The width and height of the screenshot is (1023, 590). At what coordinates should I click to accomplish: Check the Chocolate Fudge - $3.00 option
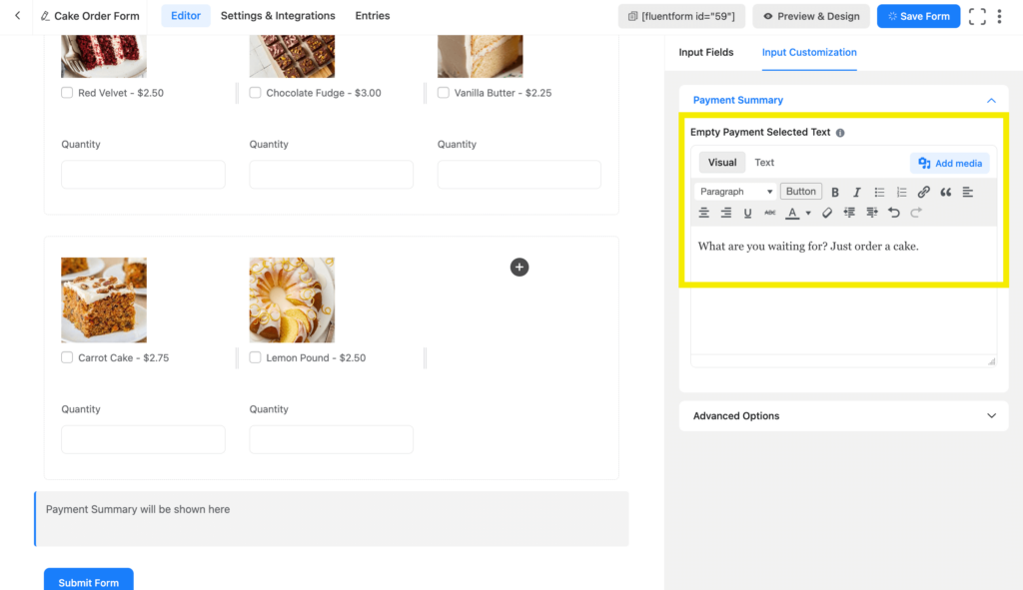pos(255,93)
